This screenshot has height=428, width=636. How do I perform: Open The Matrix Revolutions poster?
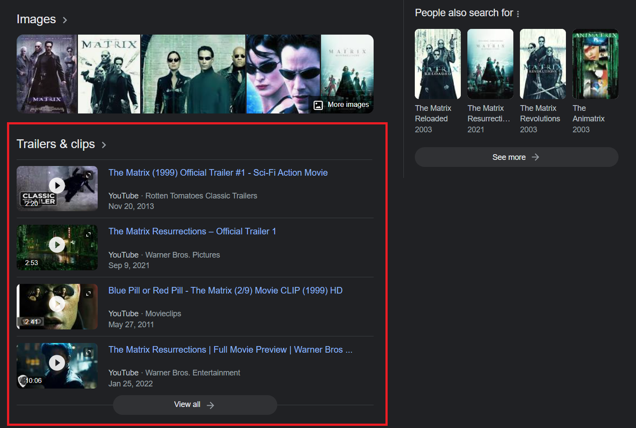tap(543, 64)
